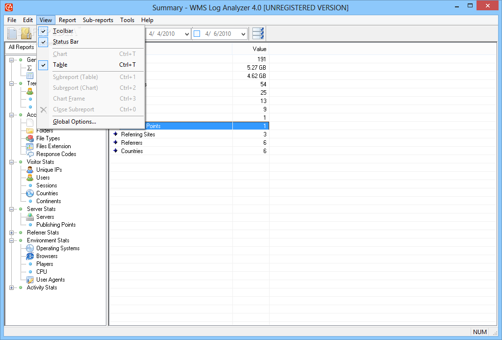
Task: Toggle the Status Bar check in View menu
Action: [x=43, y=42]
